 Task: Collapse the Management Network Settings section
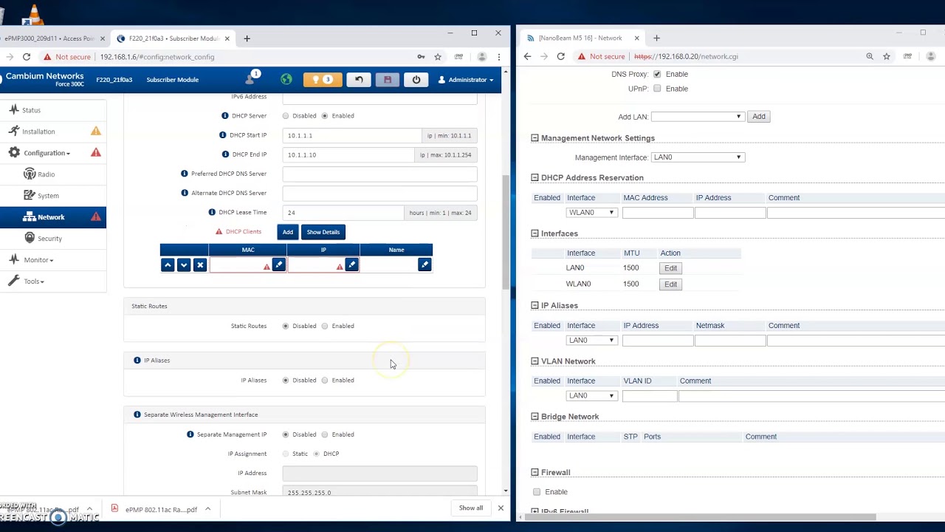pyautogui.click(x=535, y=138)
